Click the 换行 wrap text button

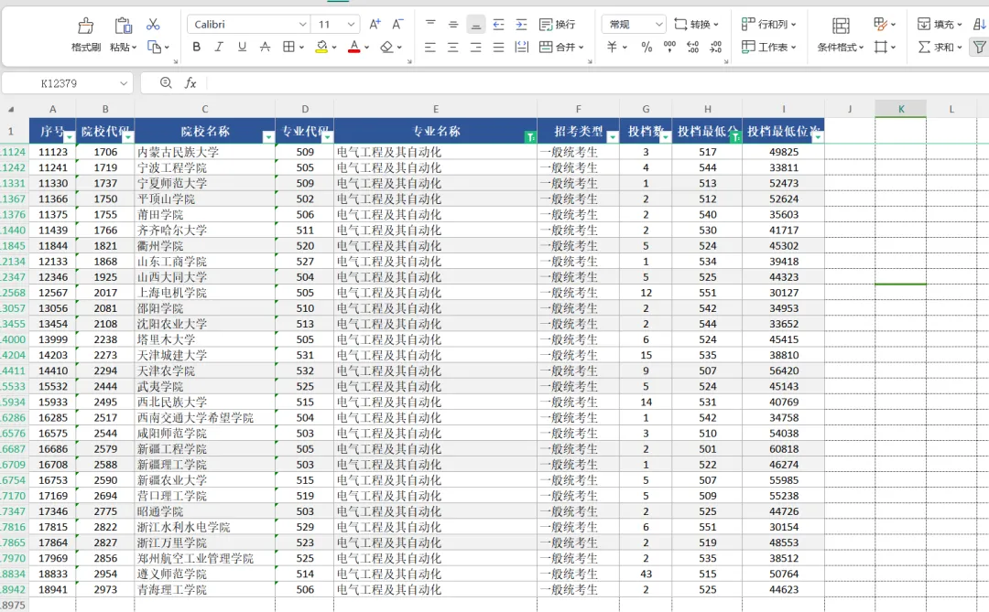(558, 25)
